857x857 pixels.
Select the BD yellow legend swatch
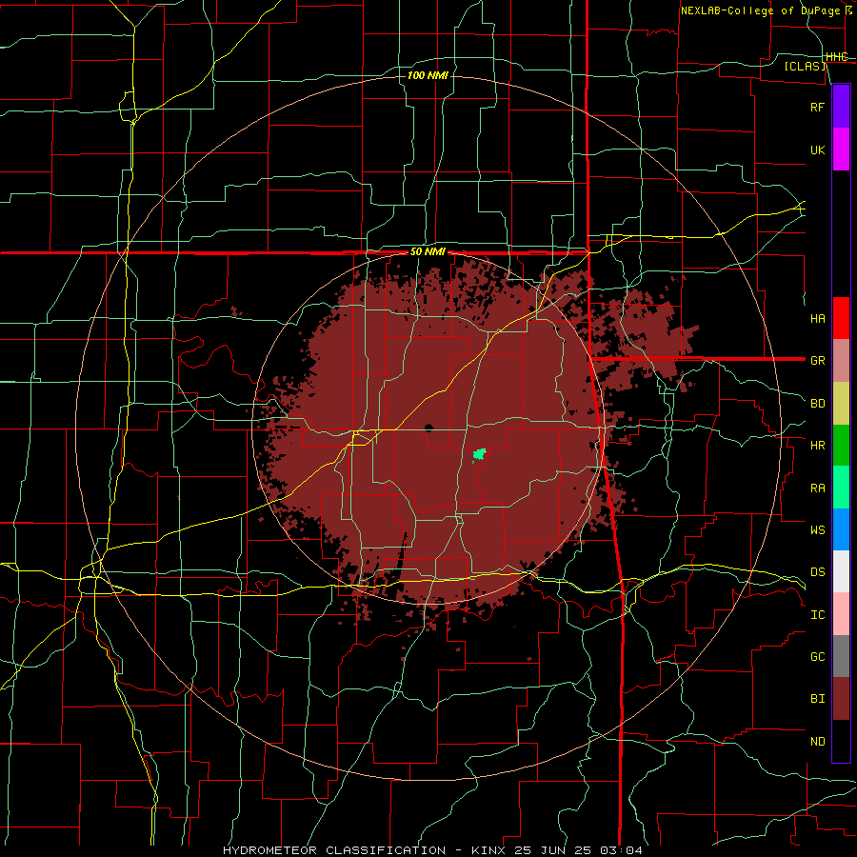(x=841, y=404)
